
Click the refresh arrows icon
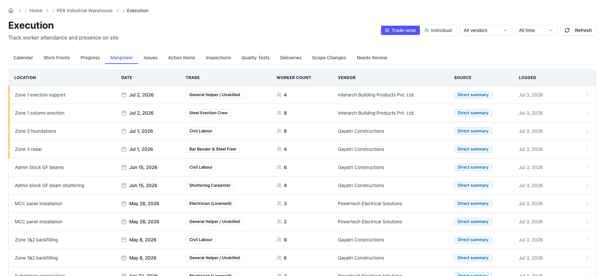[567, 30]
